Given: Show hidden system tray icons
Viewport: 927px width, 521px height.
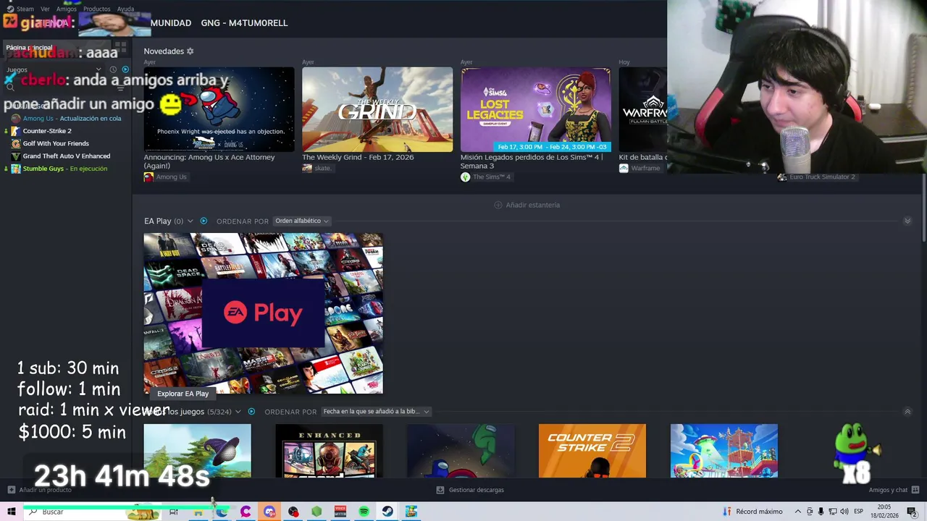Looking at the screenshot, I should point(798,512).
